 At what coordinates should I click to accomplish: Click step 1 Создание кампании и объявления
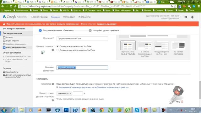(56, 30)
